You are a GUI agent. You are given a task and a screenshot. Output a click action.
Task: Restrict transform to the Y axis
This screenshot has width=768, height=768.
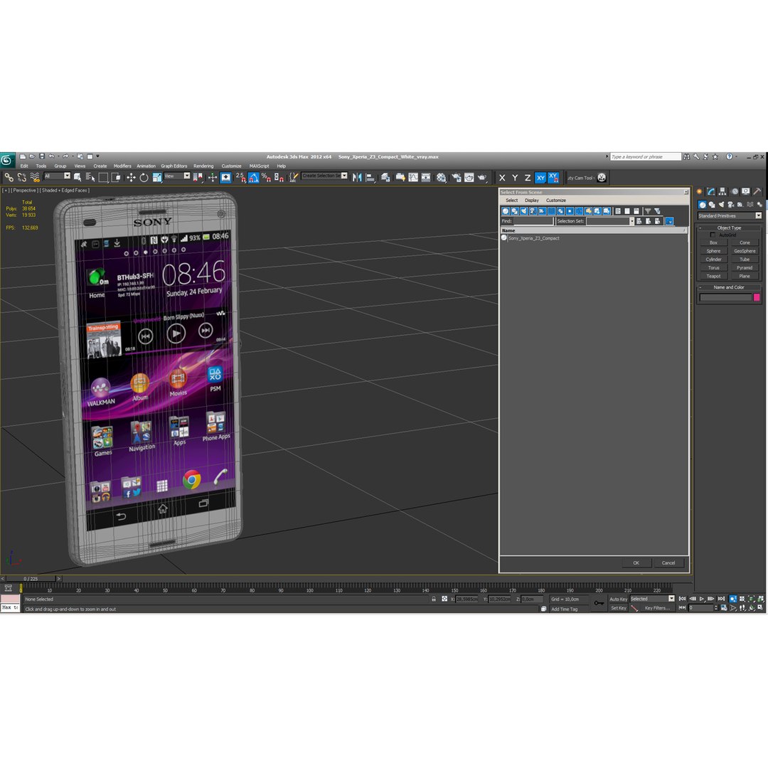point(515,178)
